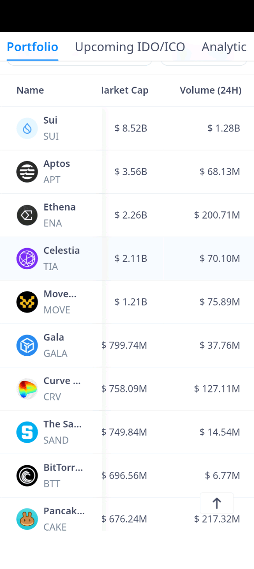The width and height of the screenshot is (254, 569).
Task: Open the Aptos name link
Action: click(56, 164)
